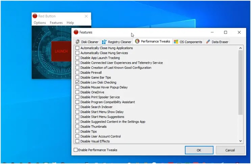Tick Disable App Launch Tracking

pyautogui.click(x=77, y=58)
